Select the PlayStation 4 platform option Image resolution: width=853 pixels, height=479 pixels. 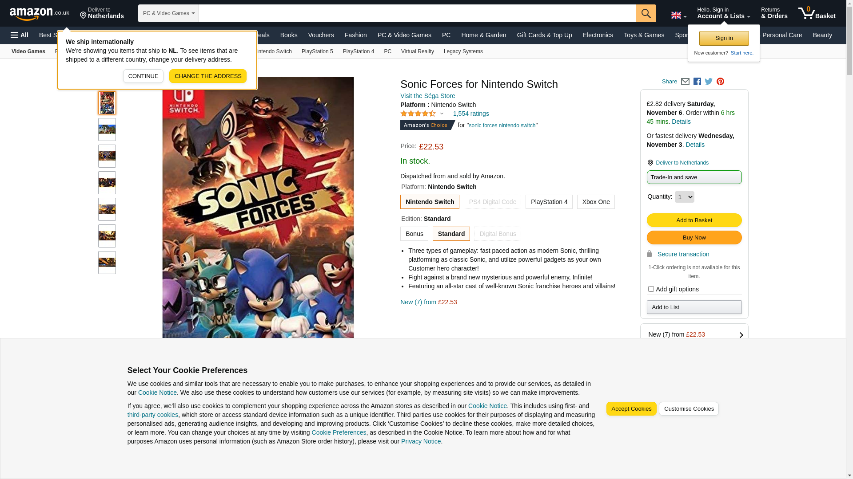point(549,202)
